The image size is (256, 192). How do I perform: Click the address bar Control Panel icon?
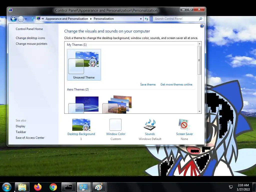coord(38,18)
